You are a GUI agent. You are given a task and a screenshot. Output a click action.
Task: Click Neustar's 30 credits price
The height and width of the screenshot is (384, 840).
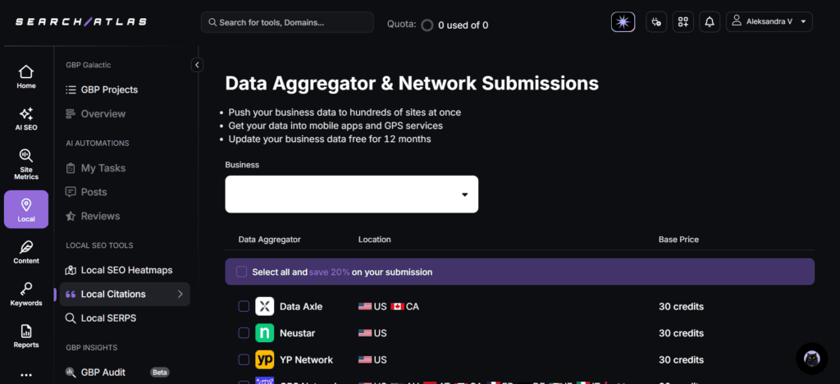[681, 333]
